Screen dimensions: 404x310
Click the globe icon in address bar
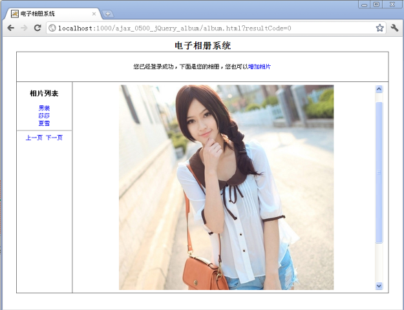click(x=52, y=28)
